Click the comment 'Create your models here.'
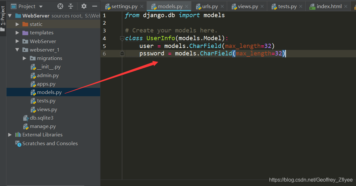Screen dimensions: 356x186 click(172, 30)
